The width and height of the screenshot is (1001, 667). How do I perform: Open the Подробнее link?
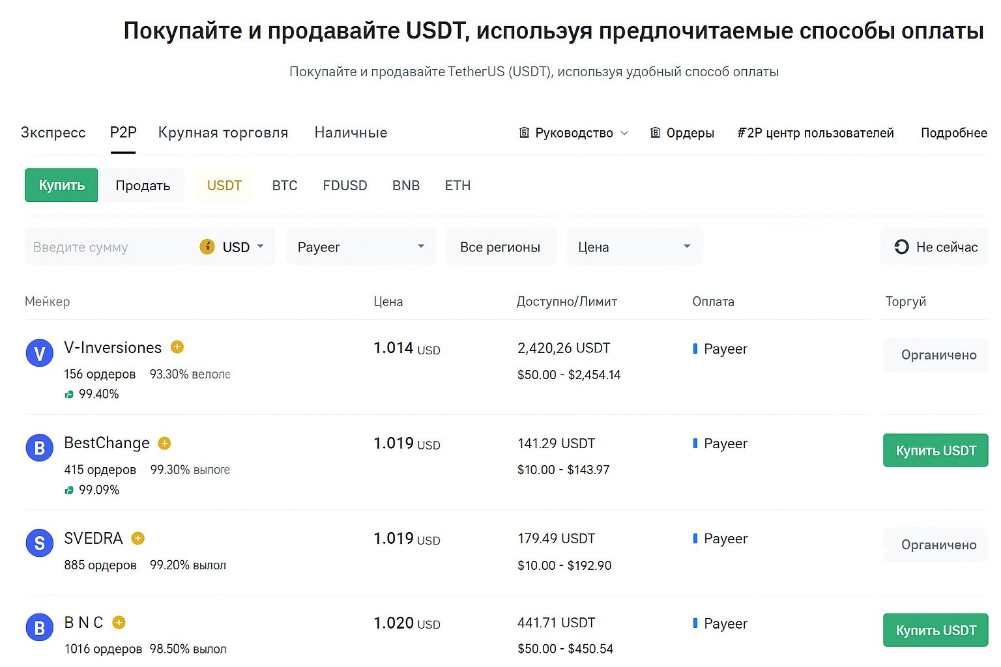pyautogui.click(x=953, y=133)
